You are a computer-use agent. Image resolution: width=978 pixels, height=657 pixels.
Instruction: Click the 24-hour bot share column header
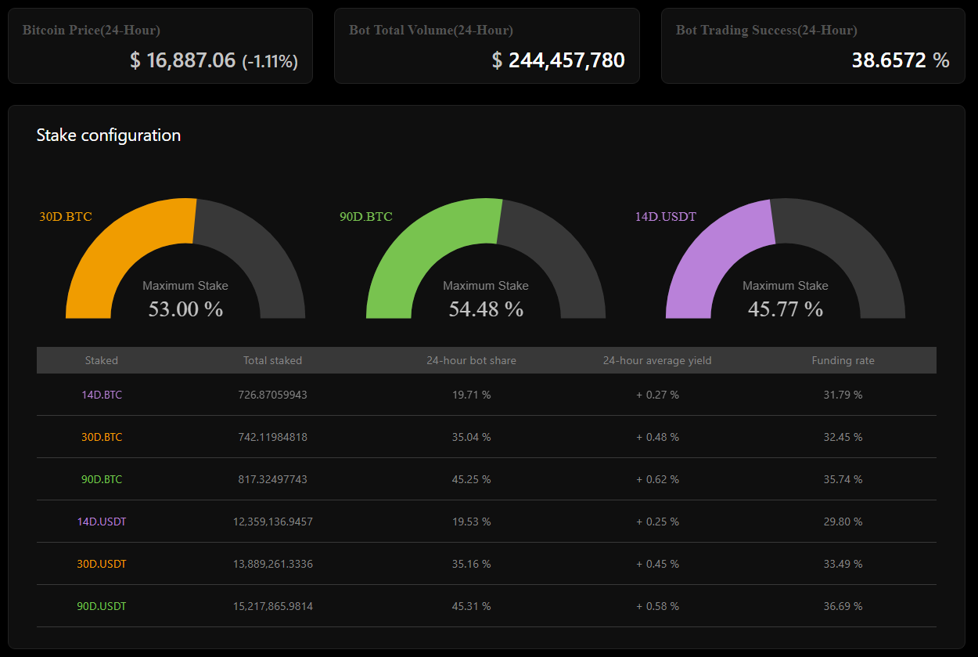coord(471,361)
